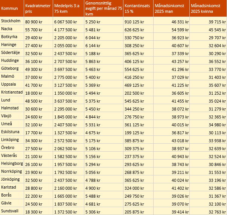Click the cell 35 607 kr
The height and width of the screenshot is (215, 227).
pos(208,84)
